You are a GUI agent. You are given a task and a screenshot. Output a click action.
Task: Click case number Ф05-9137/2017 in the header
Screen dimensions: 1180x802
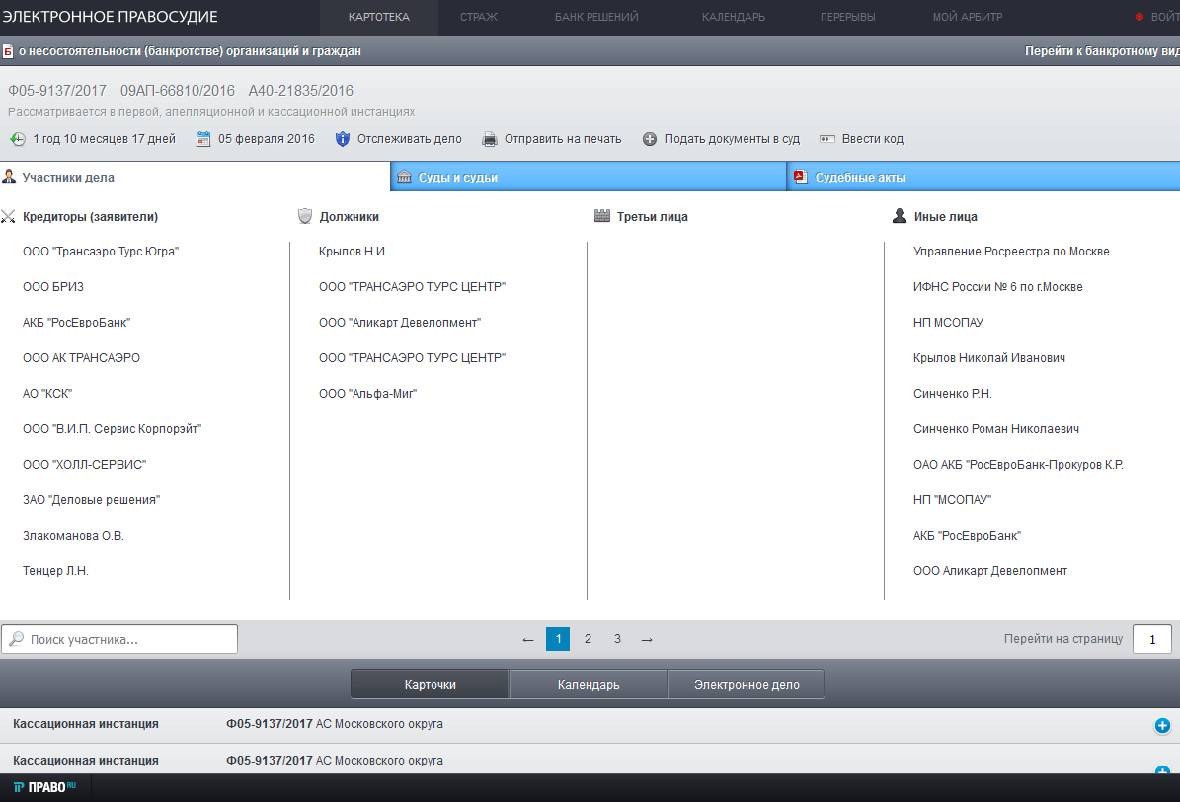[x=57, y=90]
